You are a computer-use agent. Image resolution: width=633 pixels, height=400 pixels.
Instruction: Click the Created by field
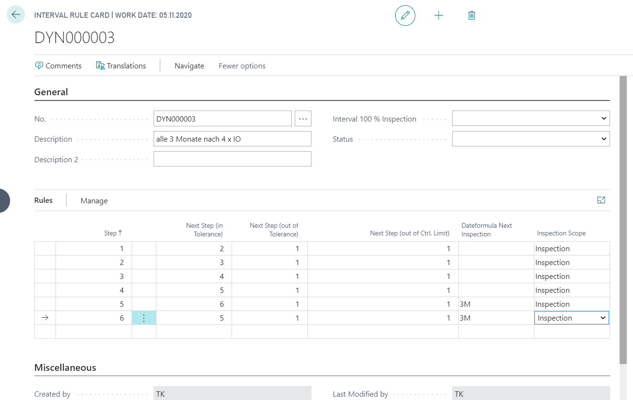coord(232,394)
